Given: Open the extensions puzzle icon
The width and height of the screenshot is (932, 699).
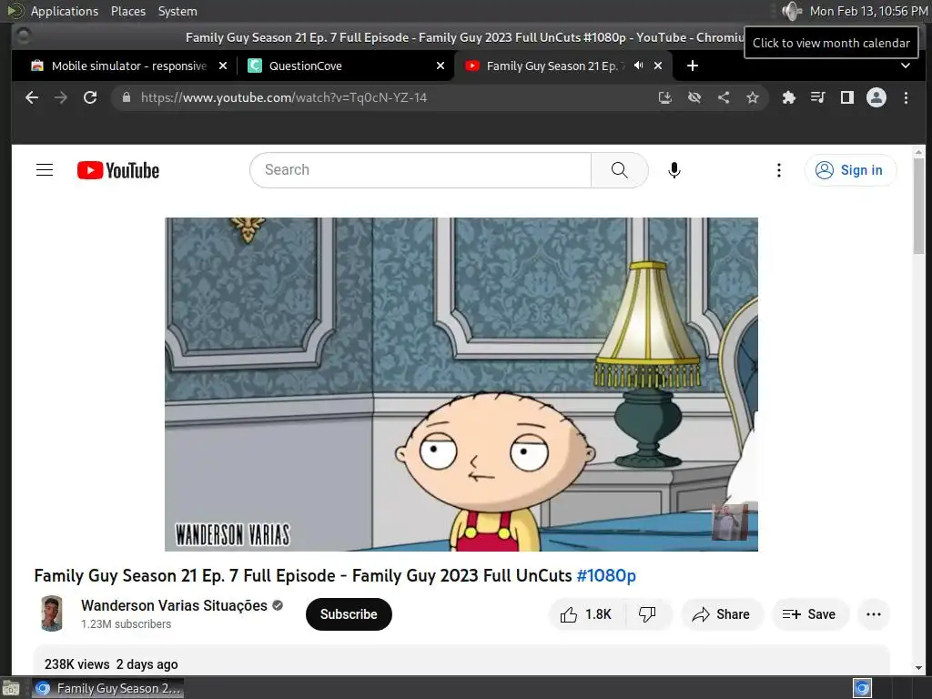Looking at the screenshot, I should 789,97.
